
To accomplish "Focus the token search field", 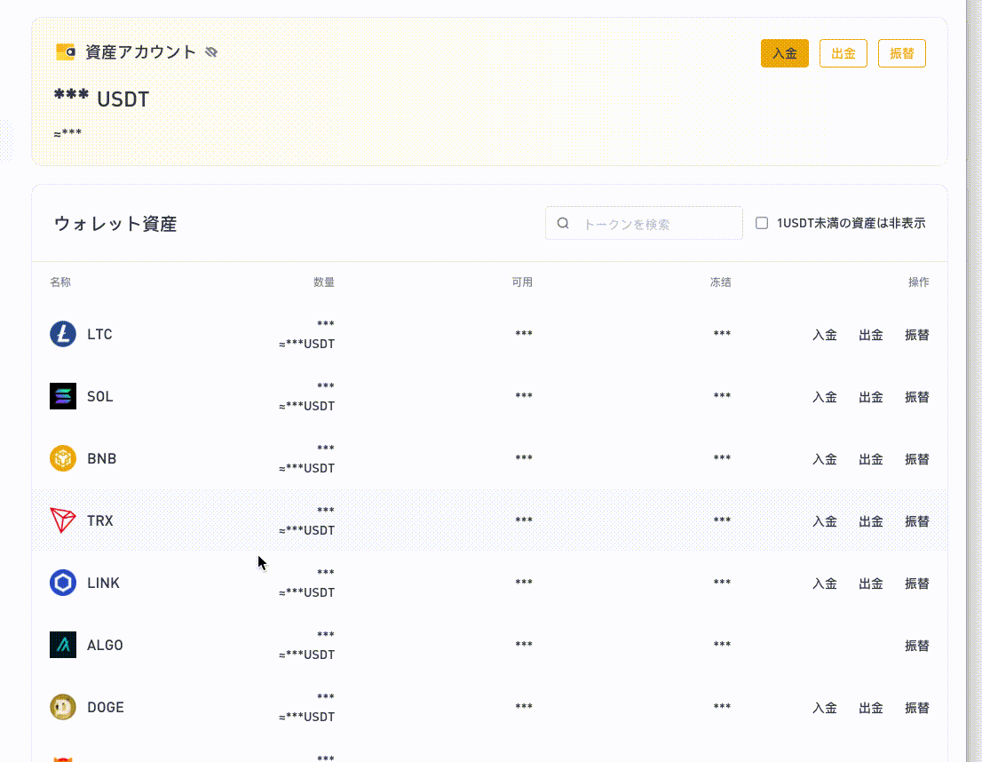I will click(x=644, y=223).
